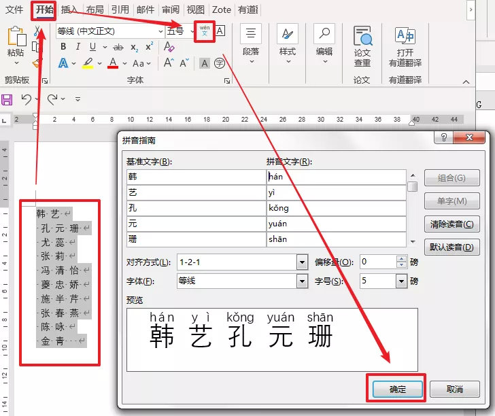This screenshot has width=495, height=416.
Task: Apply strikethrough formatting
Action: tap(118, 48)
